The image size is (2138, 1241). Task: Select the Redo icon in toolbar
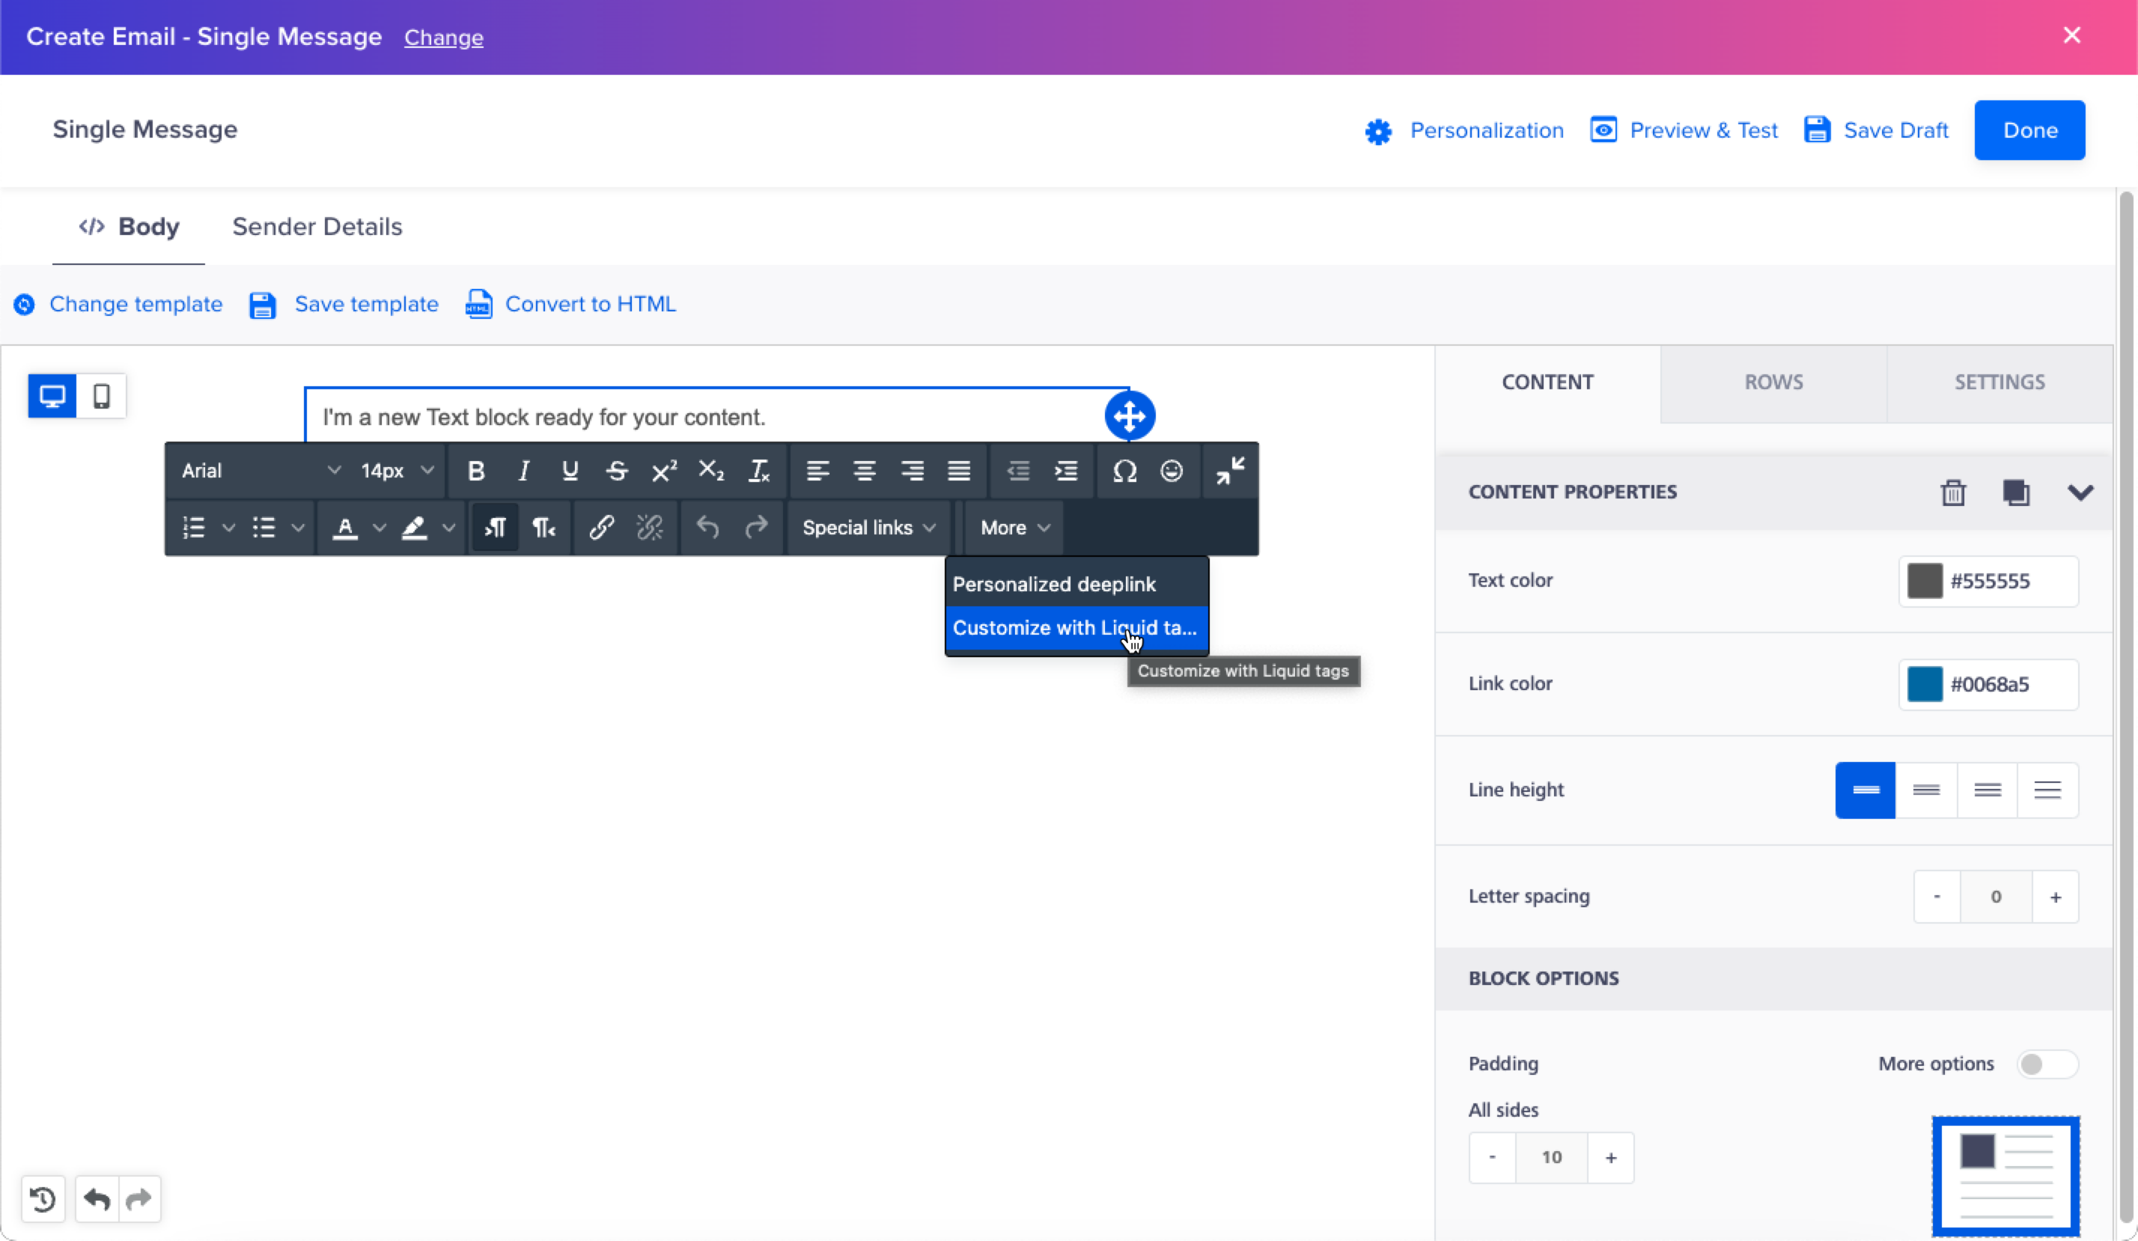coord(755,528)
